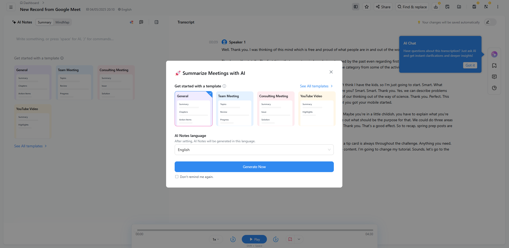The width and height of the screenshot is (509, 248).
Task: View the pie chart analytics icon
Action: pos(494,88)
